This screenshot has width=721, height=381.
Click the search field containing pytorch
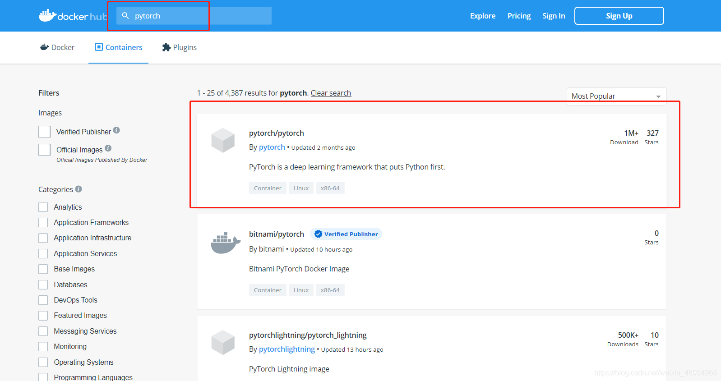[x=194, y=16]
